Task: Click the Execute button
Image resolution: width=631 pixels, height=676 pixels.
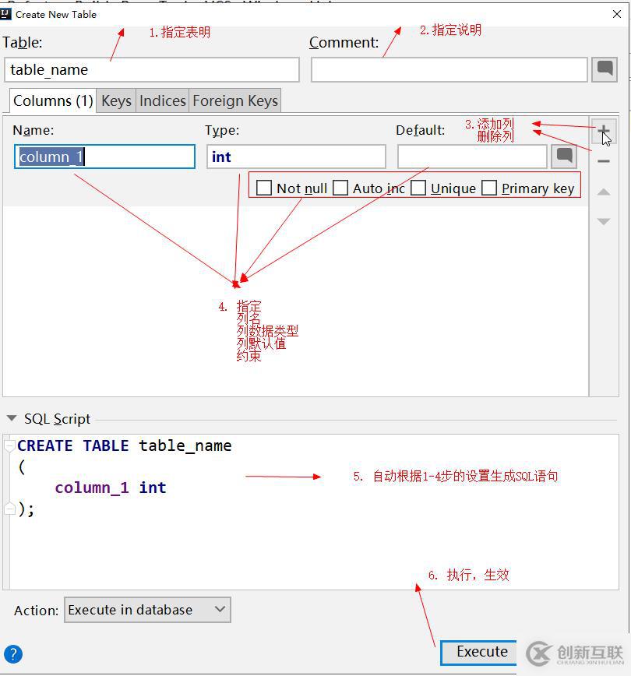Action: (x=479, y=652)
